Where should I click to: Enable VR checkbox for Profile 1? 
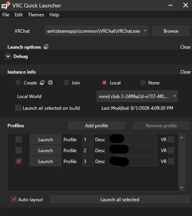coord(171,139)
